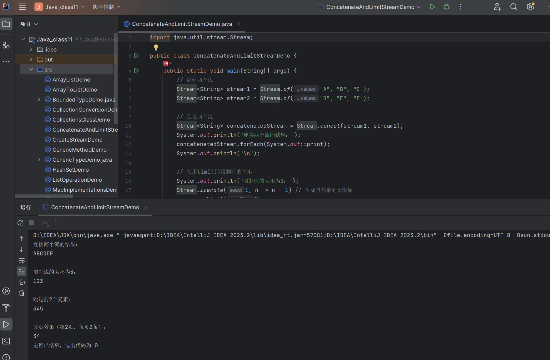Toggle soft-wrap in console output
This screenshot has height=360, width=550.
tap(22, 260)
